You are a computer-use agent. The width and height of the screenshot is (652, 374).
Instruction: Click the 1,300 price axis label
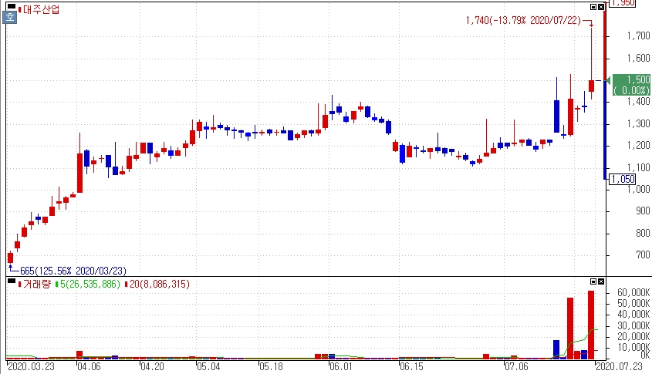coord(638,124)
